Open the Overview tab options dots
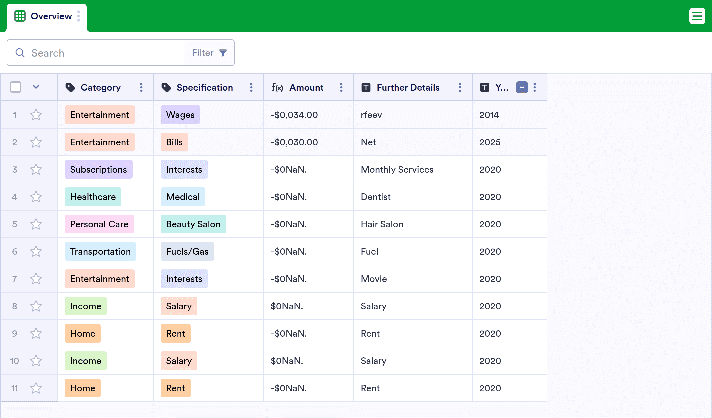Image resolution: width=712 pixels, height=418 pixels. click(x=79, y=16)
